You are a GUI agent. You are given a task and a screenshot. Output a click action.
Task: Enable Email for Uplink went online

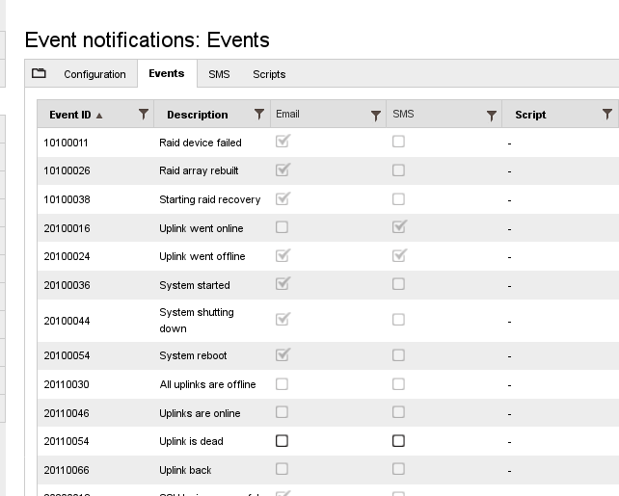point(282,227)
